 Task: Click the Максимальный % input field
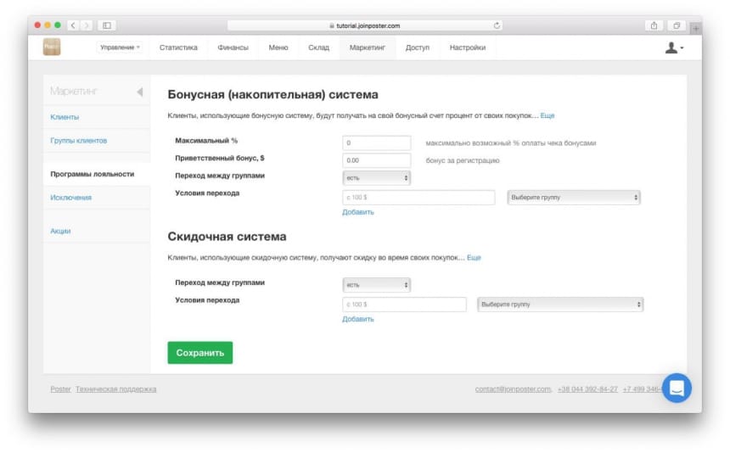pos(376,143)
